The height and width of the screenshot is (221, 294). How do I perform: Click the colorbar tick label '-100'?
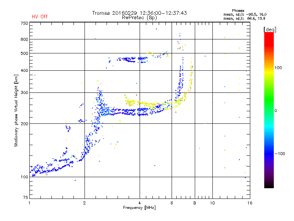click(x=280, y=154)
